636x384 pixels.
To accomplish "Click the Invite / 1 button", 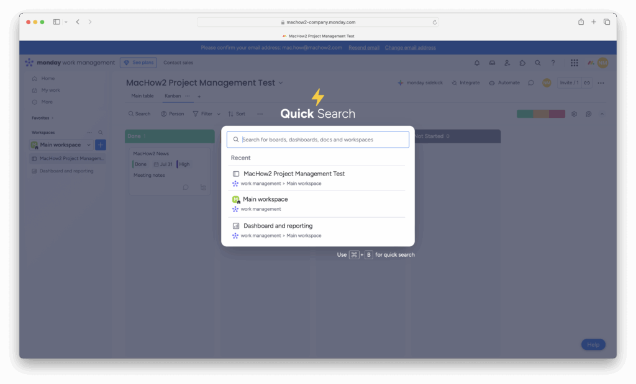I will coord(569,83).
